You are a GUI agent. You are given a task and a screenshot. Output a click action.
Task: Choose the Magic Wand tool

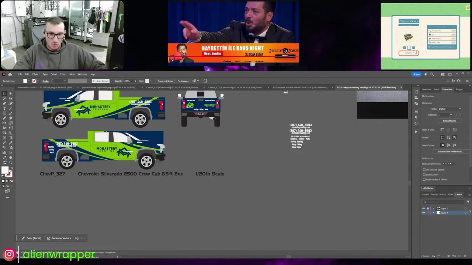pyautogui.click(x=4, y=98)
